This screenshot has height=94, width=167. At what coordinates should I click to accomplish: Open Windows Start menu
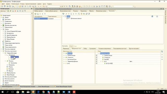[x=2, y=92]
